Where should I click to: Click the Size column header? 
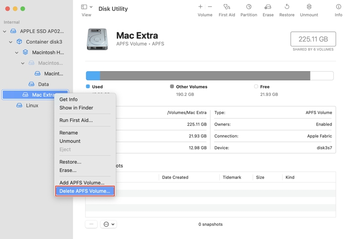pos(260,177)
